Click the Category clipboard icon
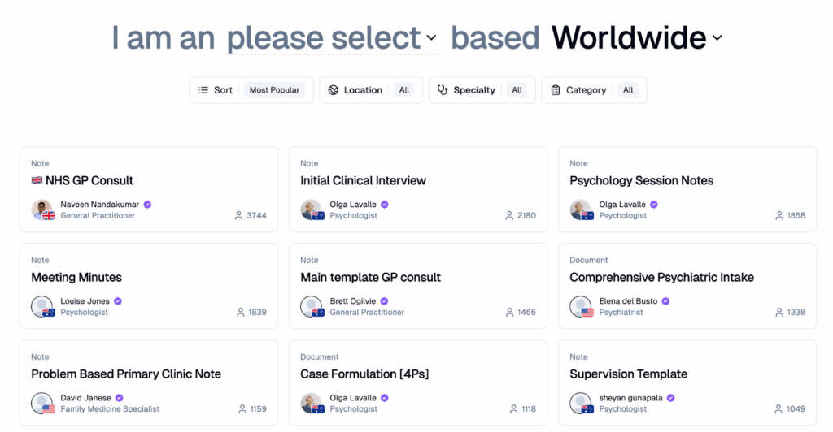This screenshot has height=432, width=833. pos(555,90)
